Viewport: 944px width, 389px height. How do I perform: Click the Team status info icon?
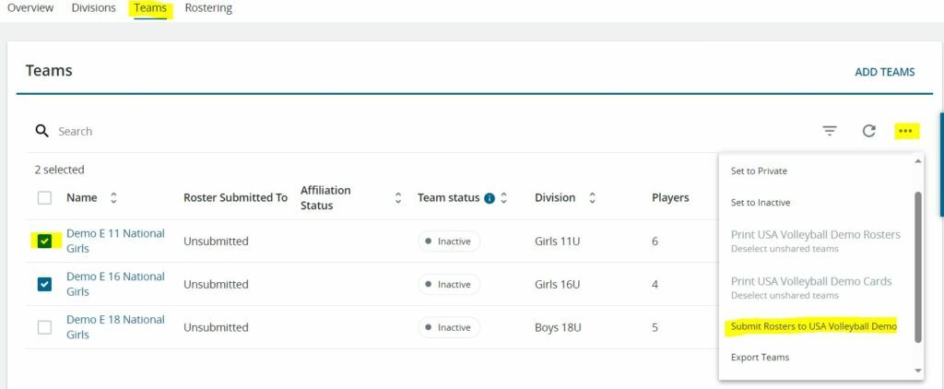[490, 198]
